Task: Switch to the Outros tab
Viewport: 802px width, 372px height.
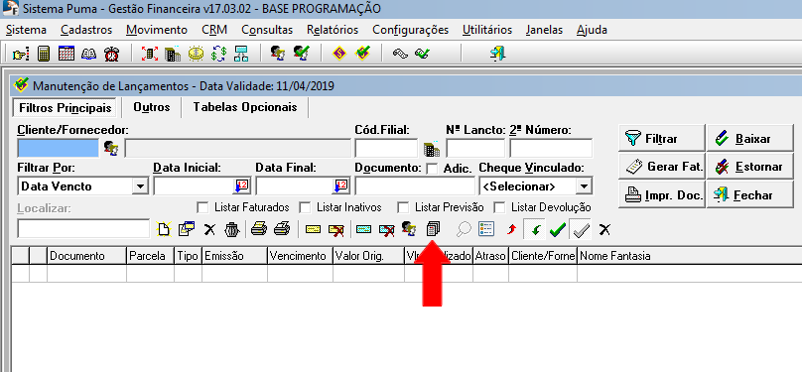Action: [152, 107]
